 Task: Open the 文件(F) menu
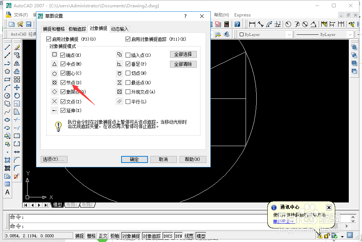[x=21, y=15]
